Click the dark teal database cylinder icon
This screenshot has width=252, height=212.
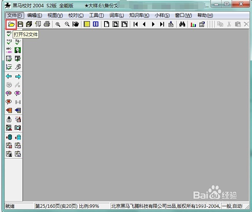[x=9, y=137]
